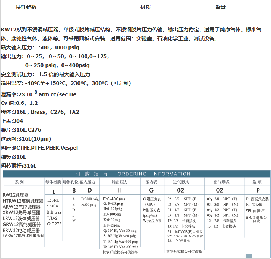Click 阀座:PCTFE,PTFE,PEEK,Vespel line
This screenshot has height=259, width=271.
[39, 148]
